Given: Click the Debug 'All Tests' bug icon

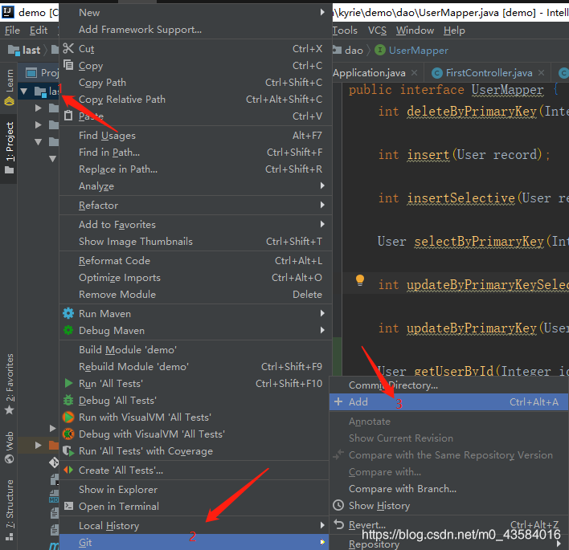Looking at the screenshot, I should [68, 400].
